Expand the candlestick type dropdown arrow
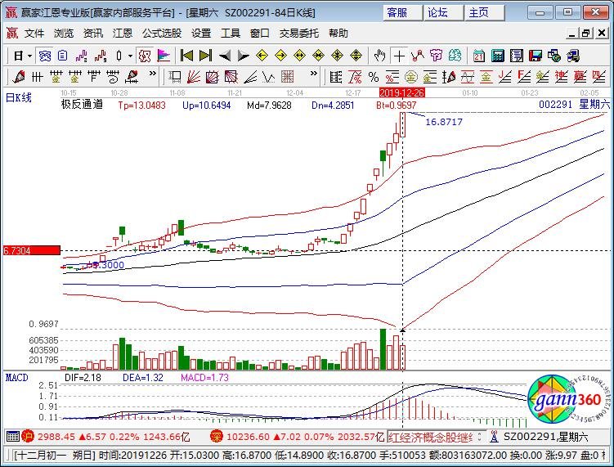The height and width of the screenshot is (467, 614). tap(130, 56)
